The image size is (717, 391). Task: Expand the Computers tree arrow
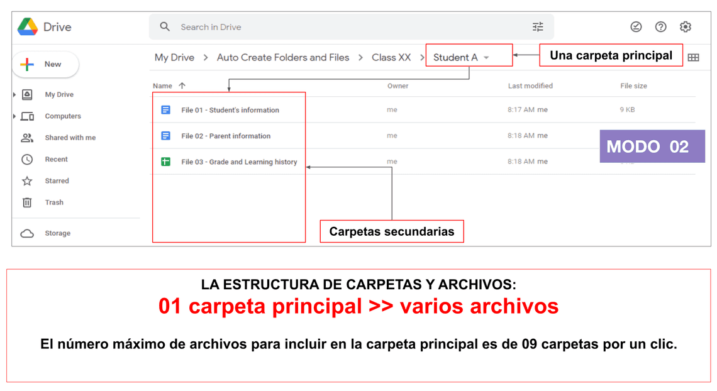point(14,116)
